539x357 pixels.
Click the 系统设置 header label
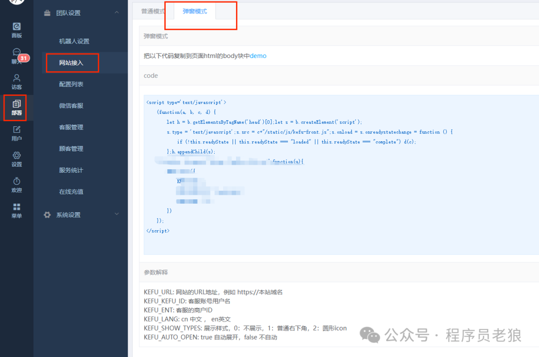point(68,215)
